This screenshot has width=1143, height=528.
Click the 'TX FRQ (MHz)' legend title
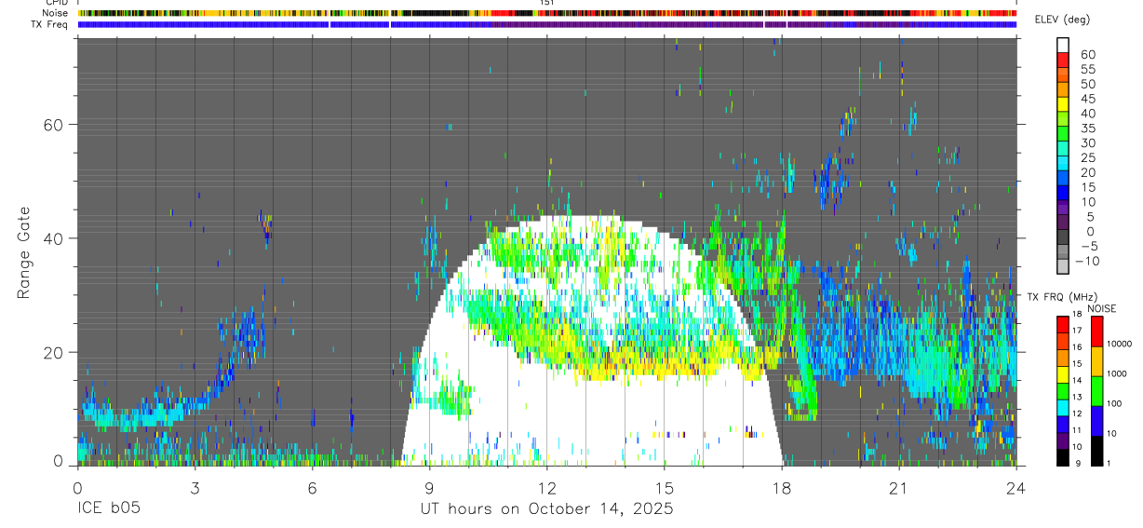1060,297
